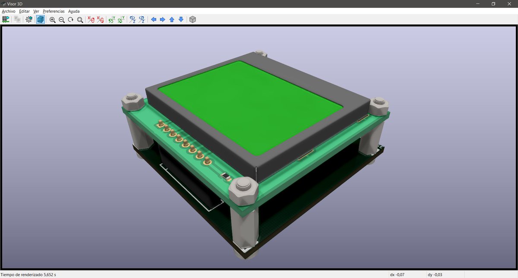Close the Visor 3D window

pos(509,3)
